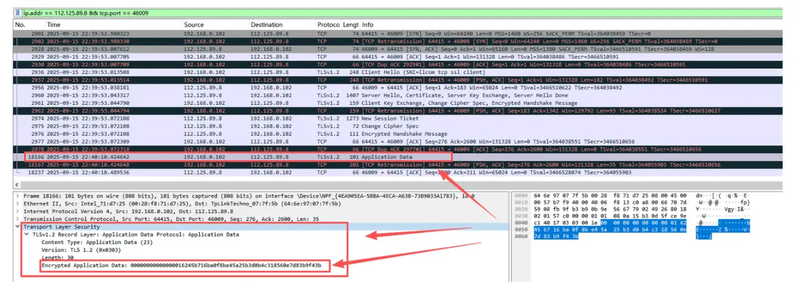Screen dimensions: 800x299
Task: Select packet 2977 ACK row
Action: pos(398,141)
